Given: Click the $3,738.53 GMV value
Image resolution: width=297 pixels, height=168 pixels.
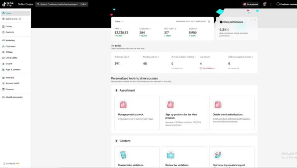Looking at the screenshot, I should (x=121, y=33).
